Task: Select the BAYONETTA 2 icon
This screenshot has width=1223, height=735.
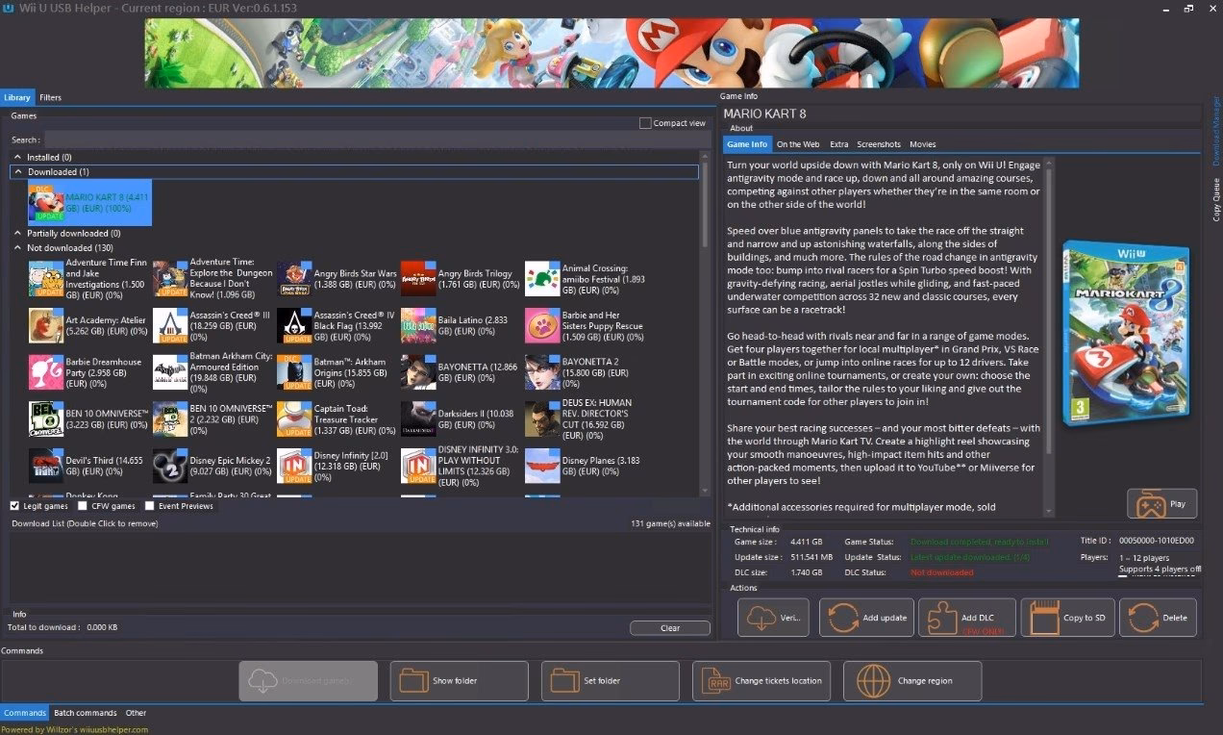Action: (x=542, y=372)
